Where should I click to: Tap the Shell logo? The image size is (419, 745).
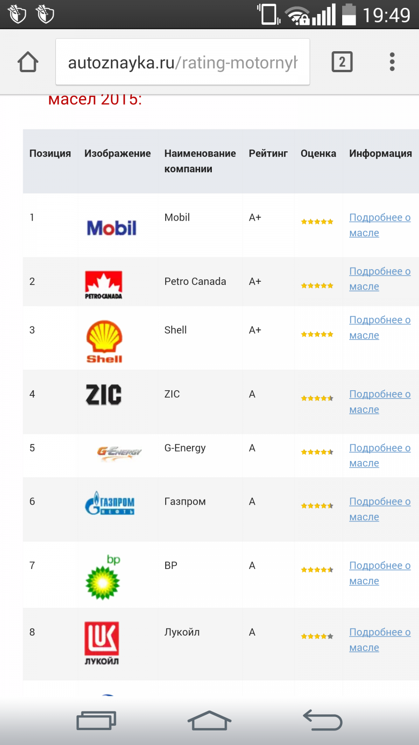click(x=104, y=341)
